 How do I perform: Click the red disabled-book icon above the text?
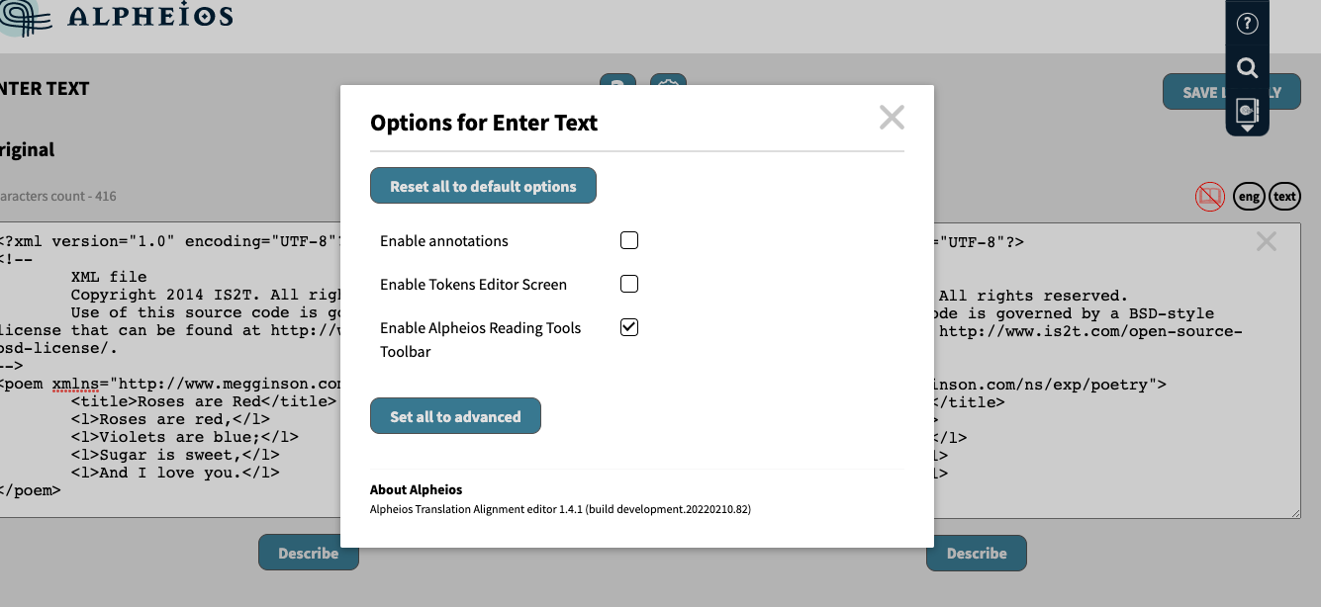coord(1208,196)
